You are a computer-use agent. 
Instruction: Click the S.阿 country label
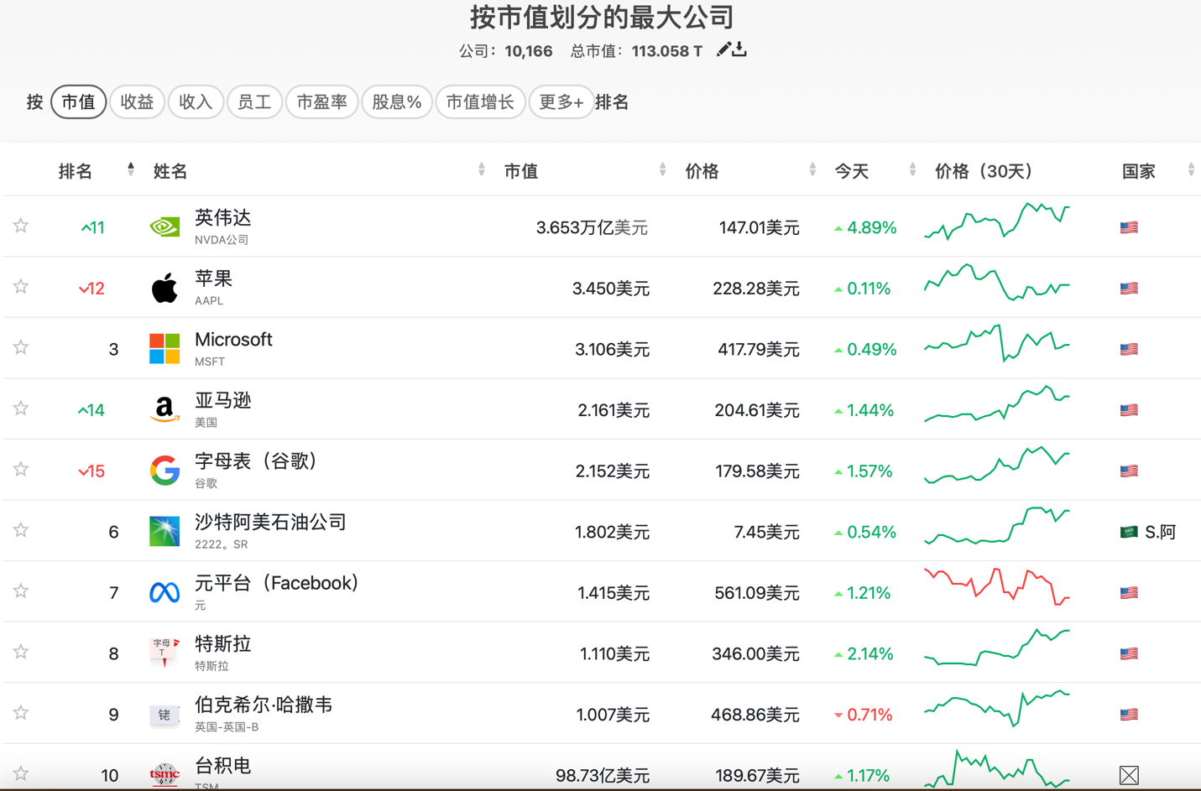(x=1160, y=532)
